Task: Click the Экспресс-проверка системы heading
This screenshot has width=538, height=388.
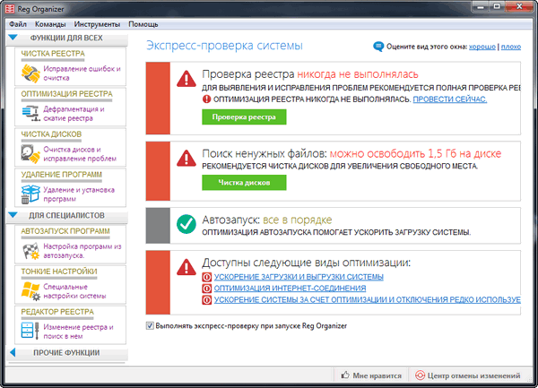Action: 225,46
